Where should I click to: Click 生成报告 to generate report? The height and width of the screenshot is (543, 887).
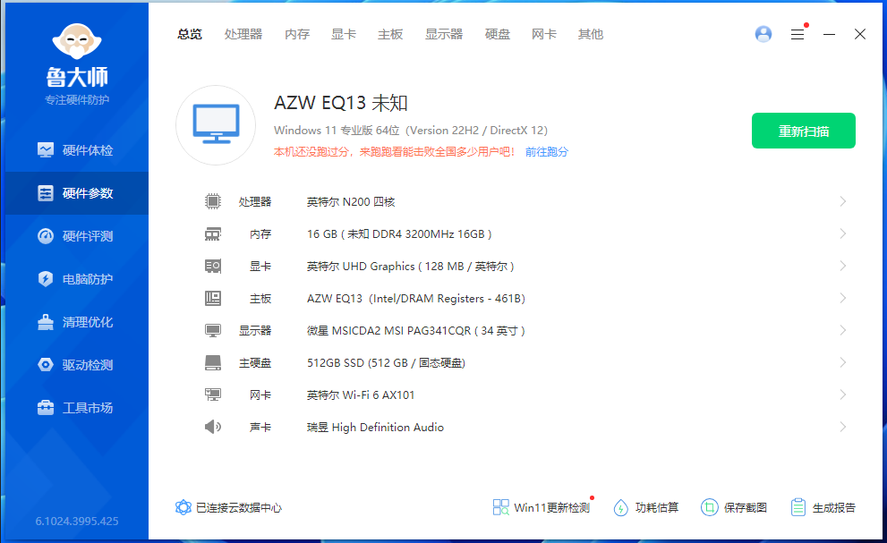click(x=823, y=507)
